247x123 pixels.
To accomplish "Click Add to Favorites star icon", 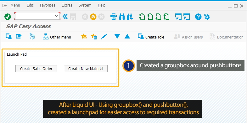I will 84,37.
